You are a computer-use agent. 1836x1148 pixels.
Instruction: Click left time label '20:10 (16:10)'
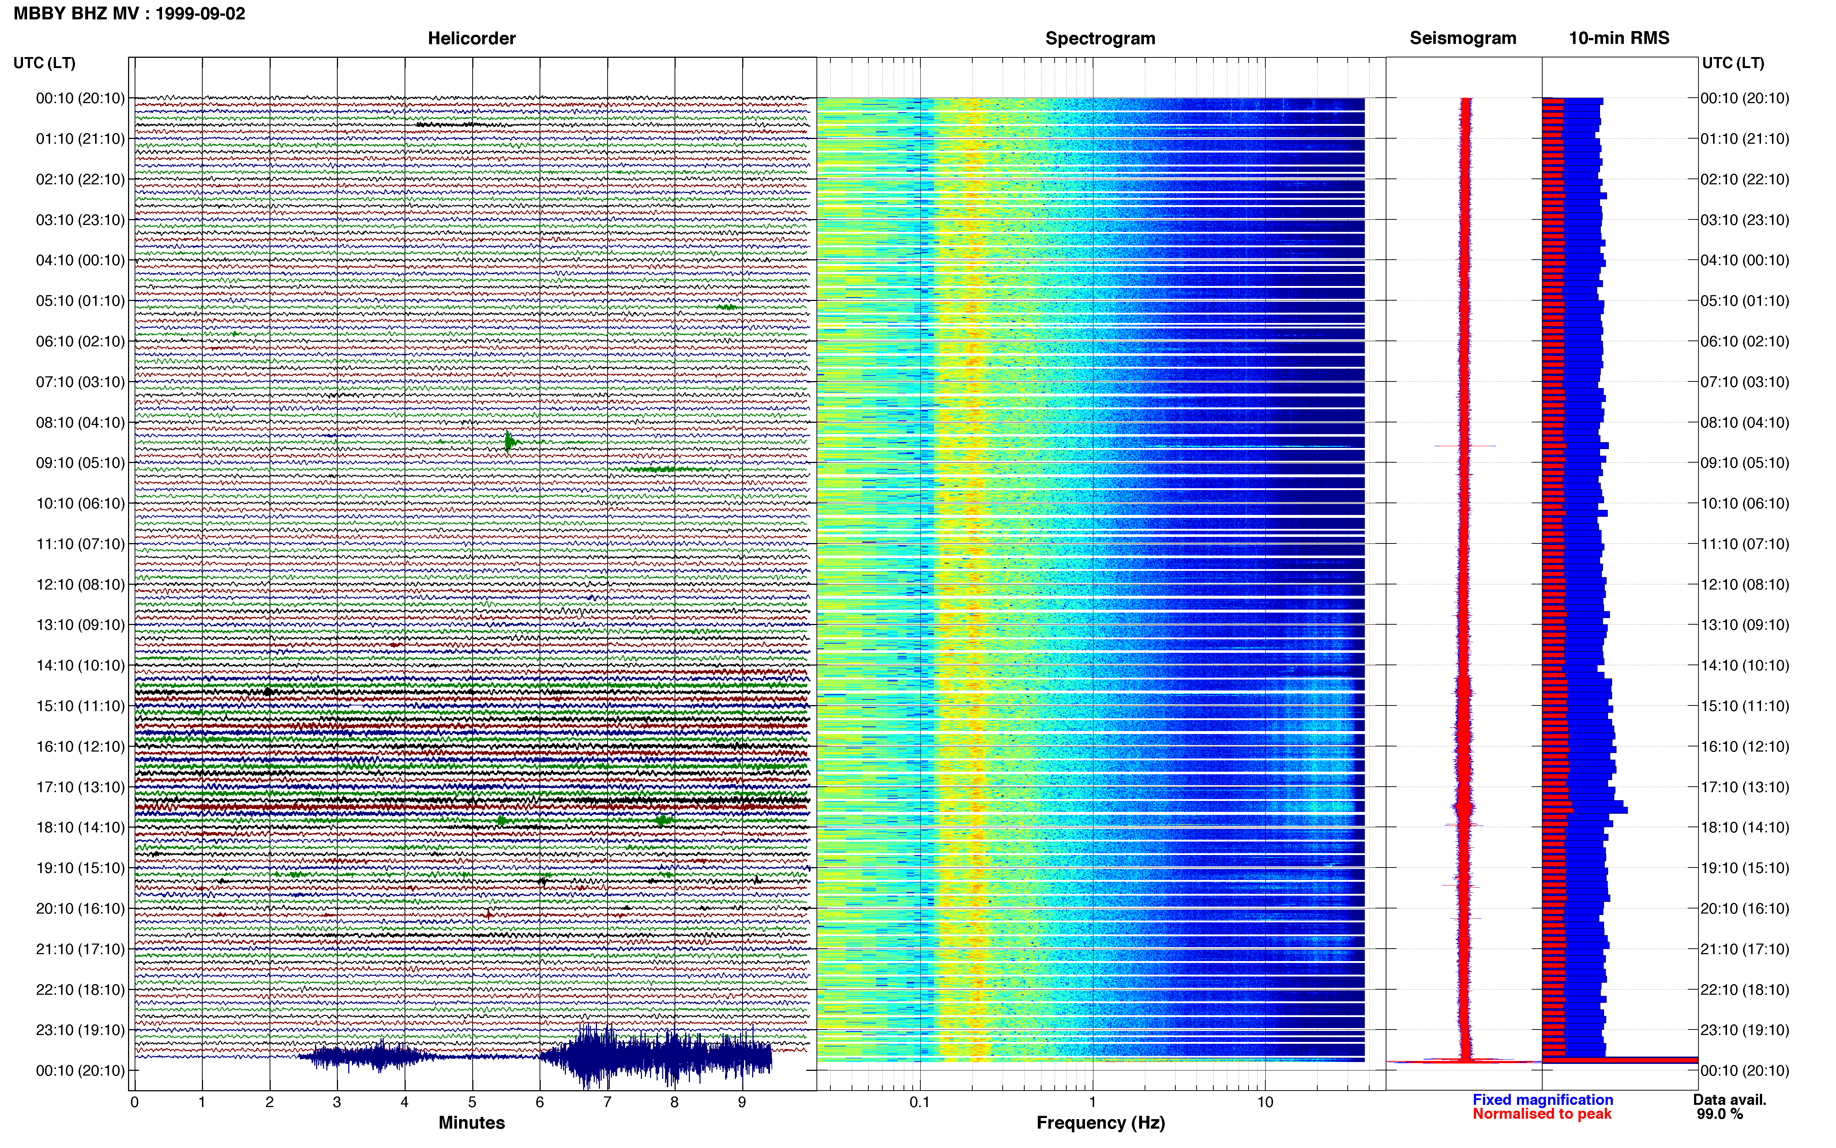click(80, 909)
